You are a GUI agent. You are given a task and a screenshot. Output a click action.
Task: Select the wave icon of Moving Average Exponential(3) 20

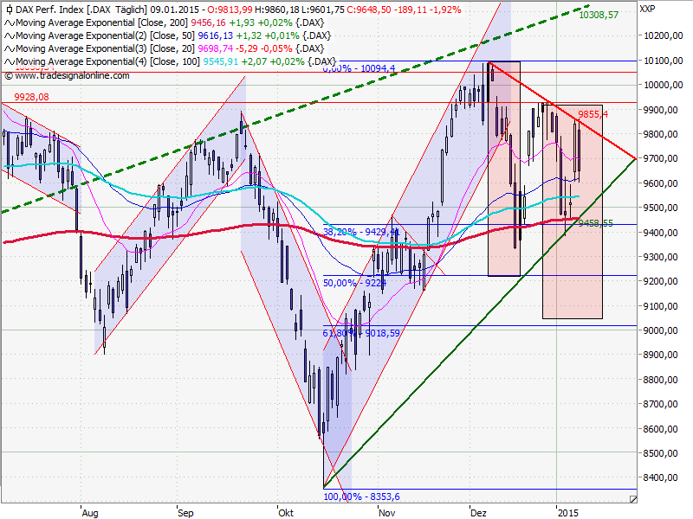[x=9, y=48]
